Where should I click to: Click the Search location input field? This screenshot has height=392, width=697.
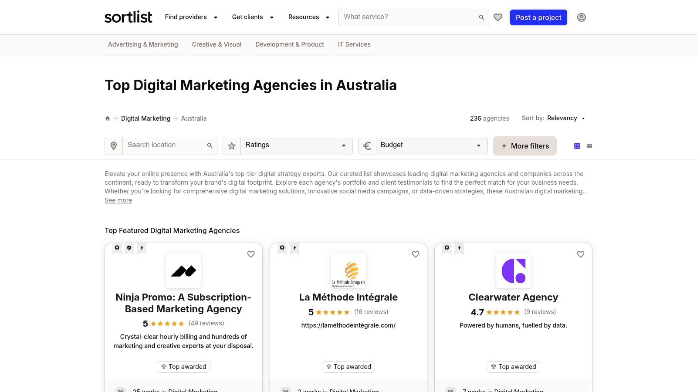click(x=166, y=145)
